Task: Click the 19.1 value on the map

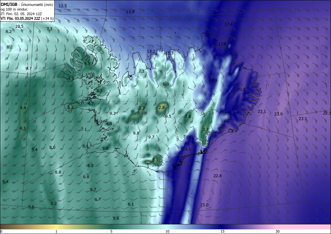Action: tap(187, 149)
